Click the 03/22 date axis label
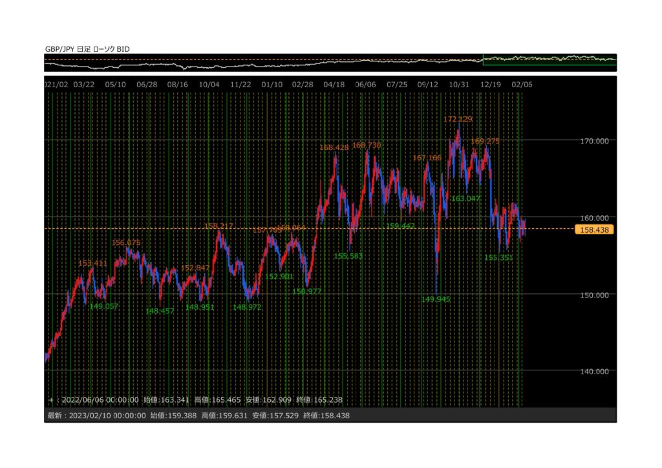Viewport: 662px width, 468px height. coord(84,85)
